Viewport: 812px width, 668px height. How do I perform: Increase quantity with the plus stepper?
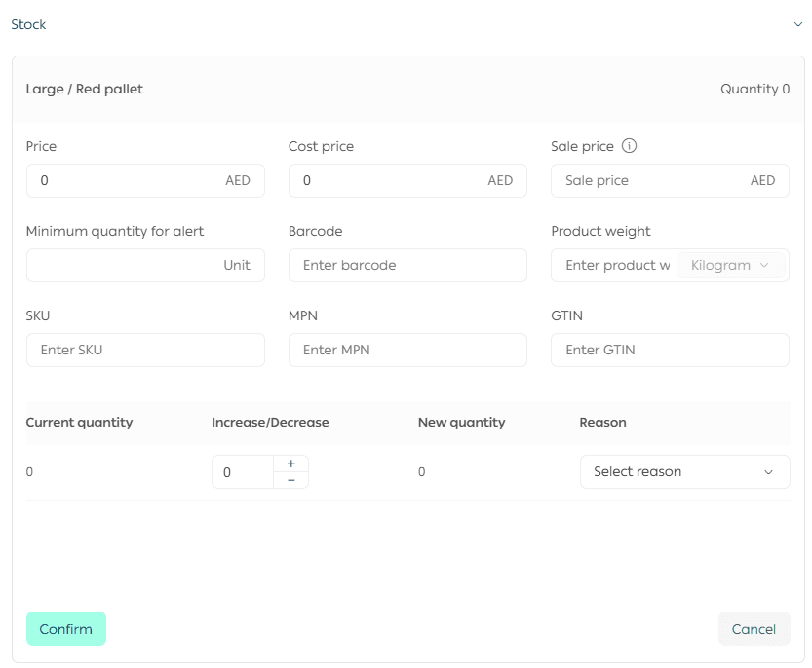tap(290, 464)
